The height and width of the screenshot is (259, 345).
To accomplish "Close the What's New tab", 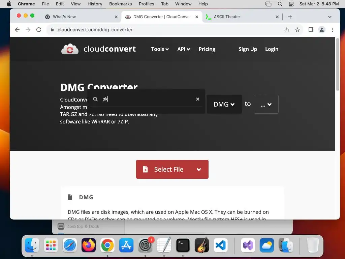I will pos(116,17).
